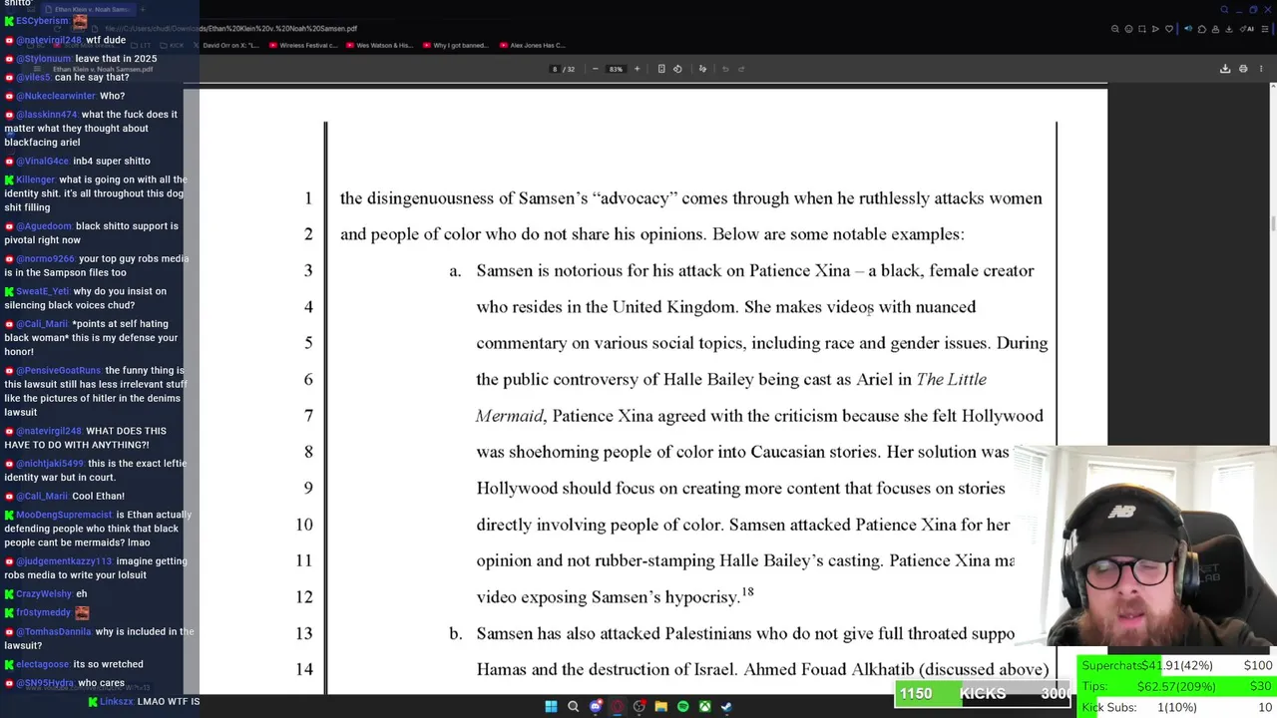Click chat username @VinalG4ce
This screenshot has height=718, width=1277.
(x=43, y=161)
